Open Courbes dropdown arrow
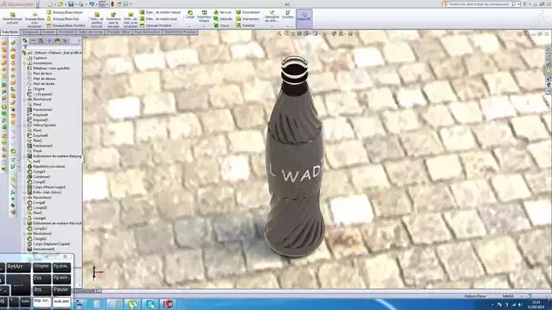 pyautogui.click(x=287, y=26)
